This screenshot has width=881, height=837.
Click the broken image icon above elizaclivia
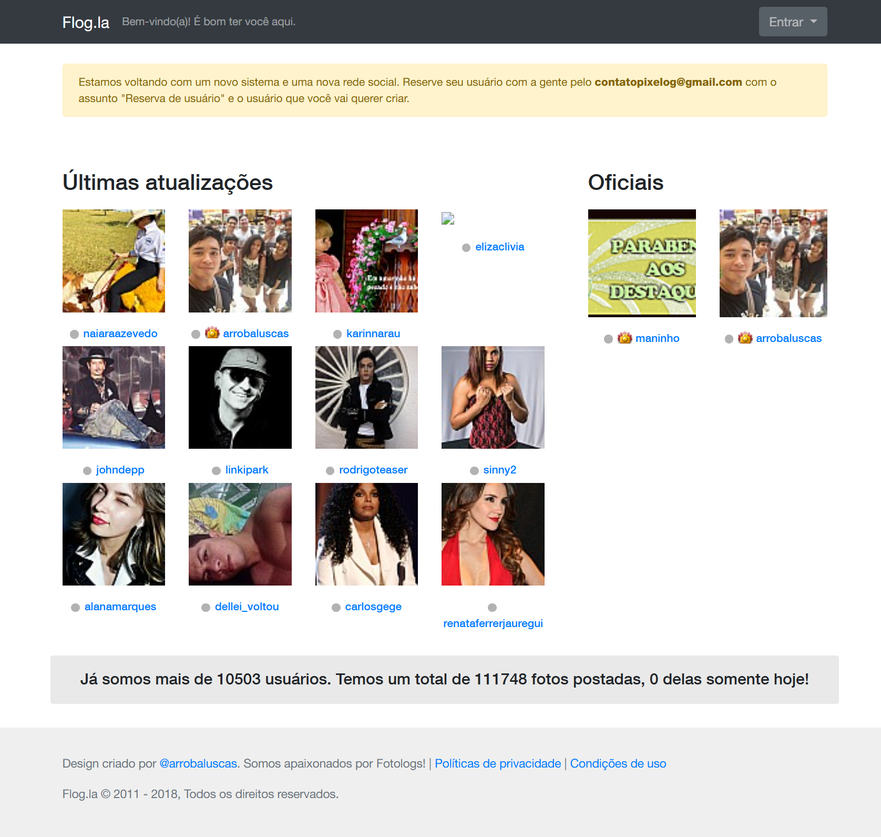click(x=448, y=218)
